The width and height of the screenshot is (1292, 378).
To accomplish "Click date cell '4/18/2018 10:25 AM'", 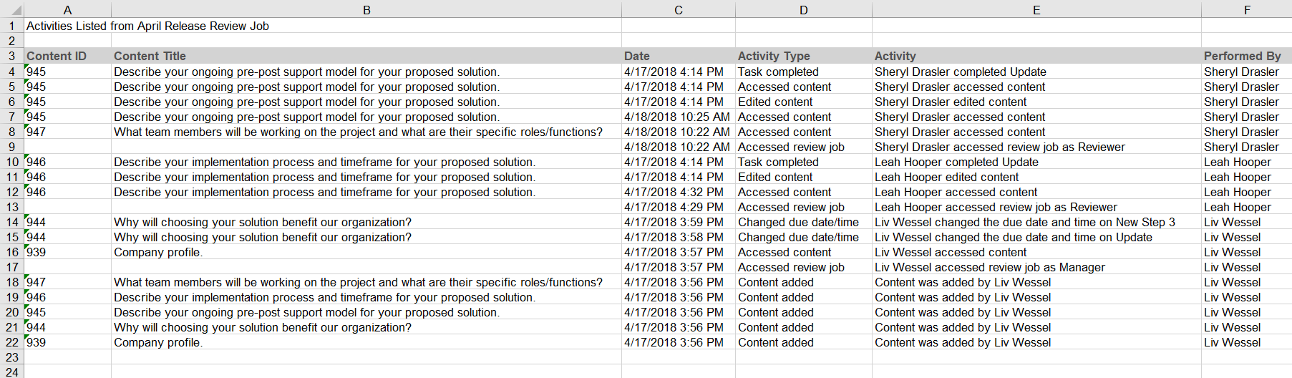I will tap(679, 117).
